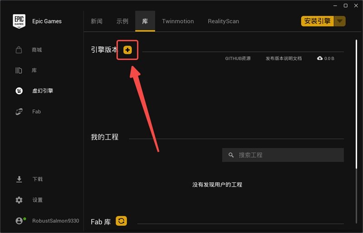The width and height of the screenshot is (363, 233).
Task: Click the cloud download size icon 0.0 B
Action: click(x=325, y=58)
